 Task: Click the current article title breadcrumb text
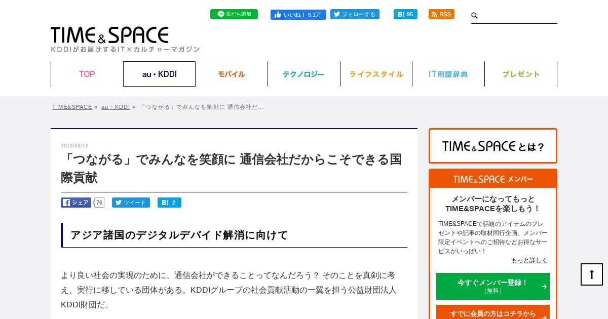coord(202,107)
